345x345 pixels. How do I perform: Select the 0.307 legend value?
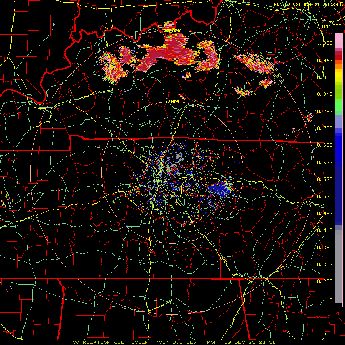[325, 264]
